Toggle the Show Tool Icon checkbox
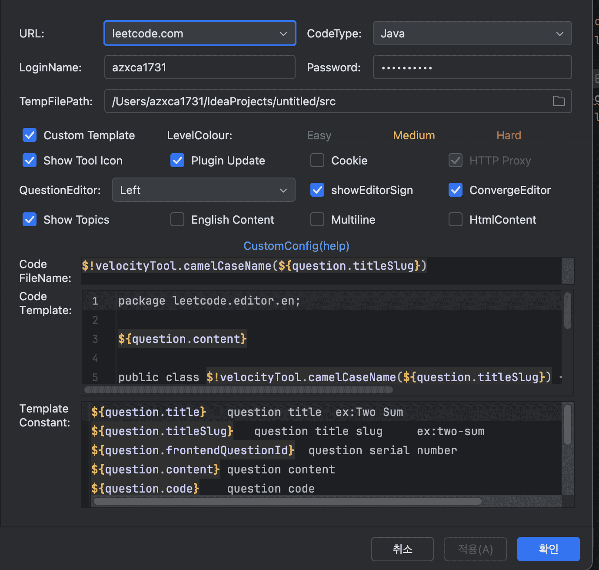This screenshot has width=599, height=570. [30, 161]
